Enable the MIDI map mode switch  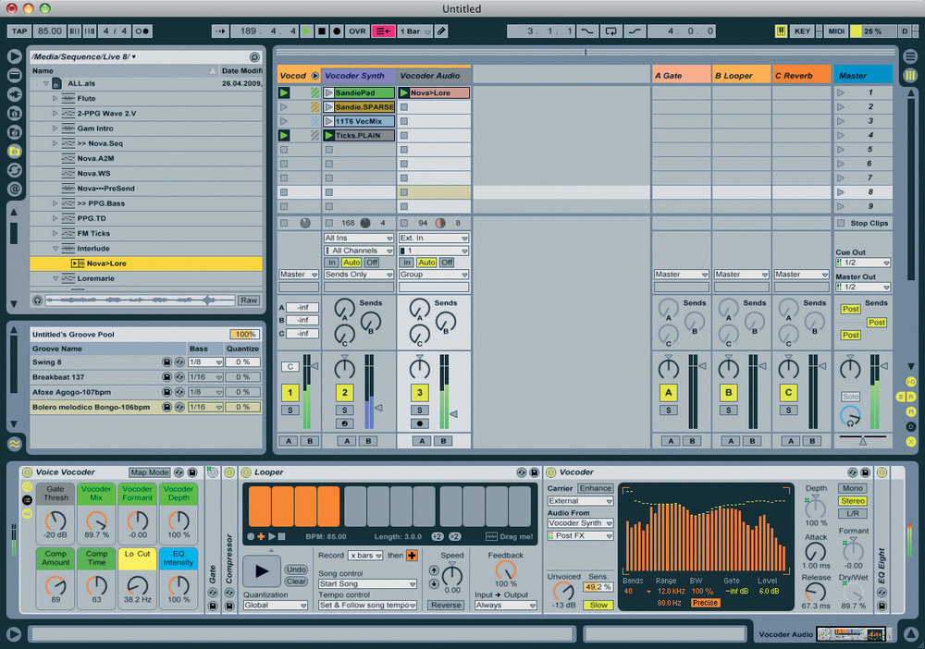click(836, 31)
